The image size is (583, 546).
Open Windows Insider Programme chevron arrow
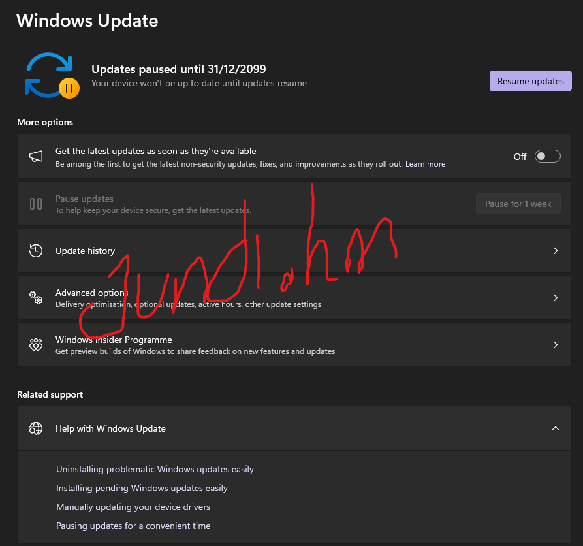coord(555,345)
